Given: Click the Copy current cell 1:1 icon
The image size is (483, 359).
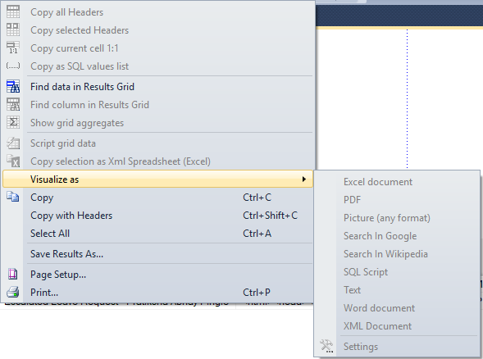Looking at the screenshot, I should click(13, 48).
